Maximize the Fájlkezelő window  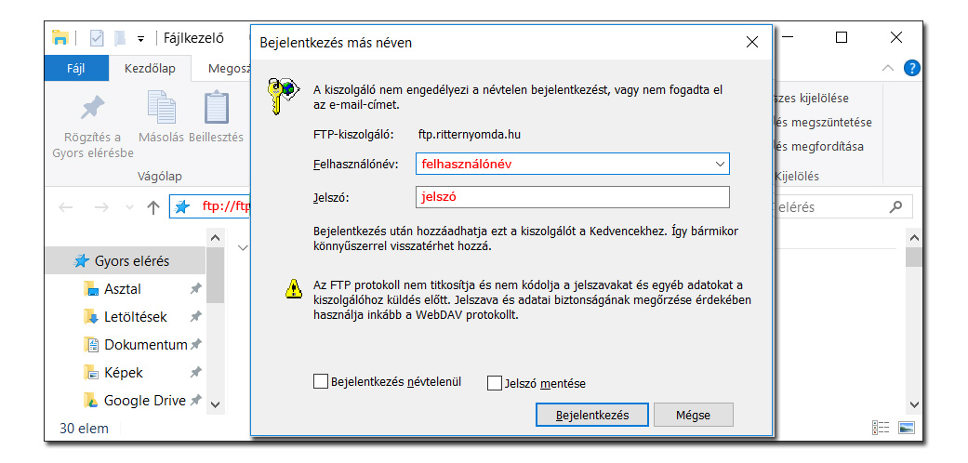click(841, 38)
